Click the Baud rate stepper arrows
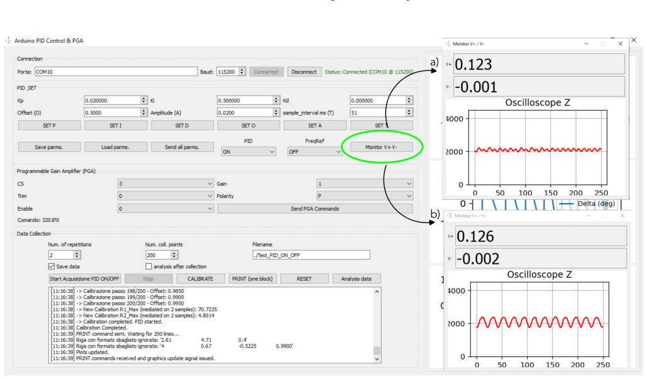The width and height of the screenshot is (647, 379). click(x=242, y=72)
